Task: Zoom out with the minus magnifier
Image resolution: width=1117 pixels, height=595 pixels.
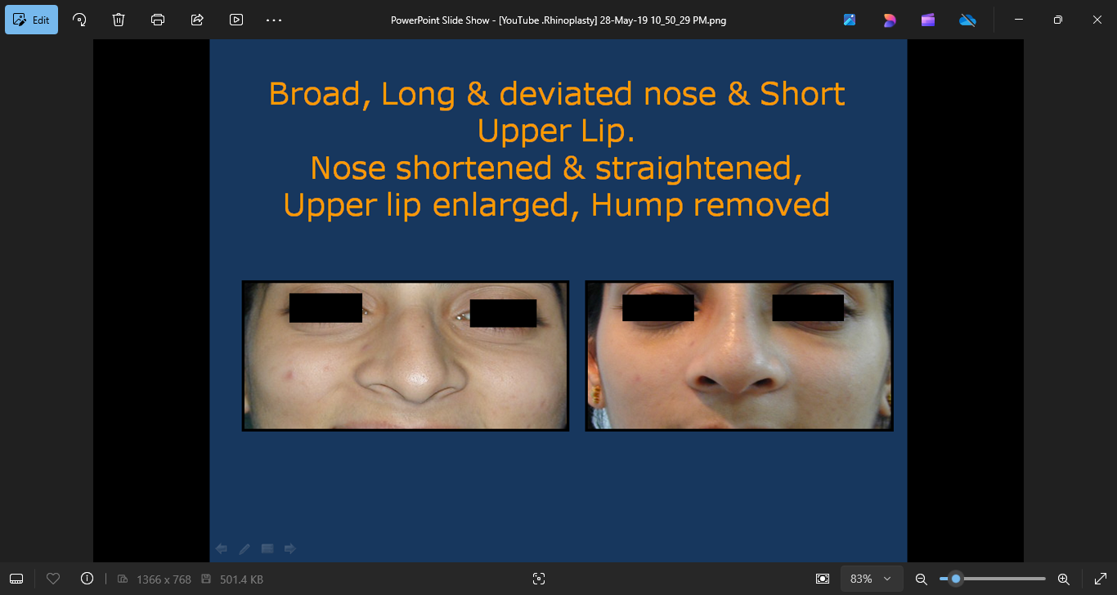Action: coord(921,579)
